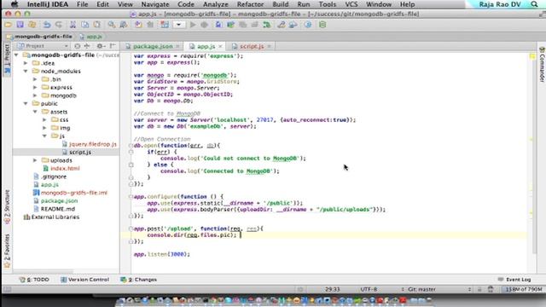The image size is (546, 307).
Task: Open the Refactor menu
Action: tap(250, 4)
